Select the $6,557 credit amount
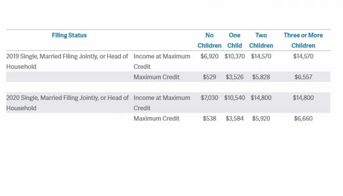 (x=303, y=77)
